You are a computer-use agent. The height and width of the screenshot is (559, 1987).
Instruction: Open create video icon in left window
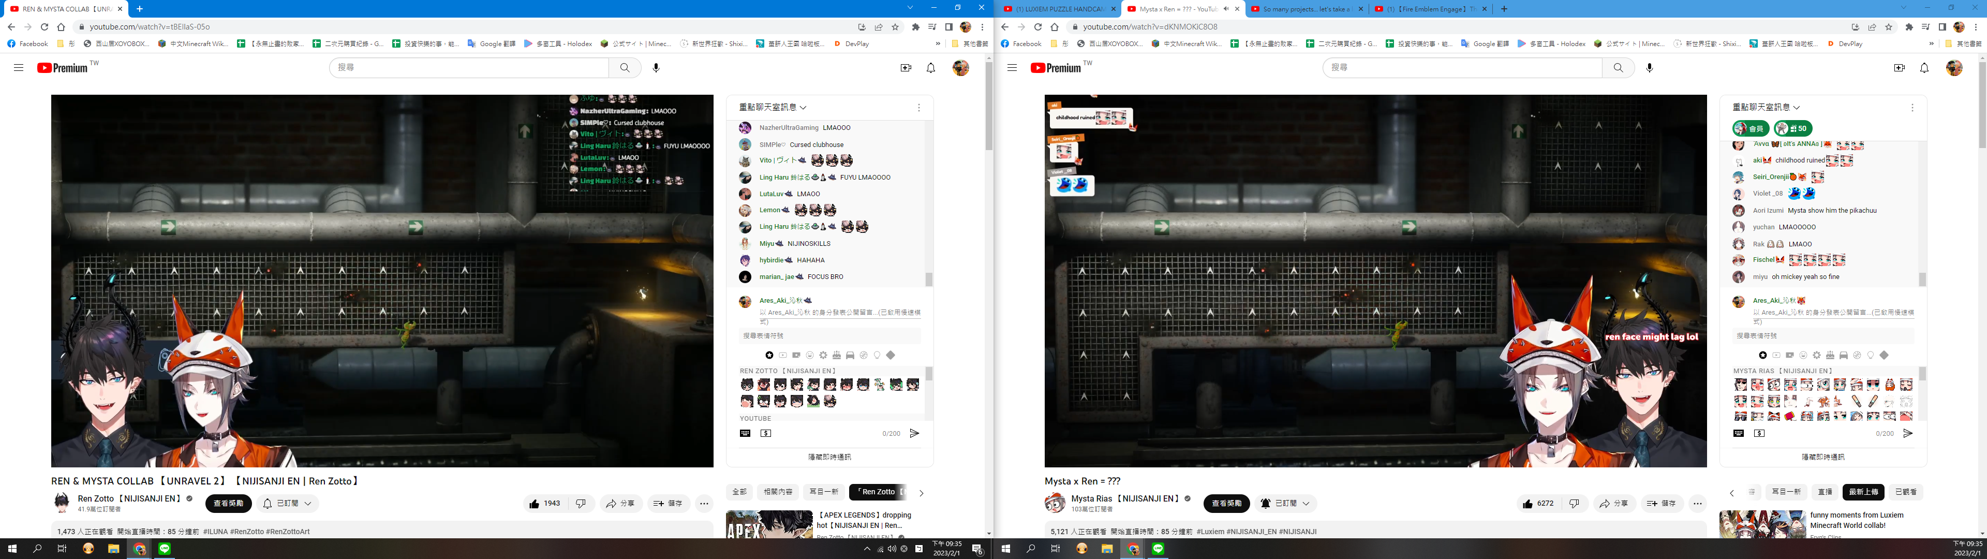click(x=907, y=68)
